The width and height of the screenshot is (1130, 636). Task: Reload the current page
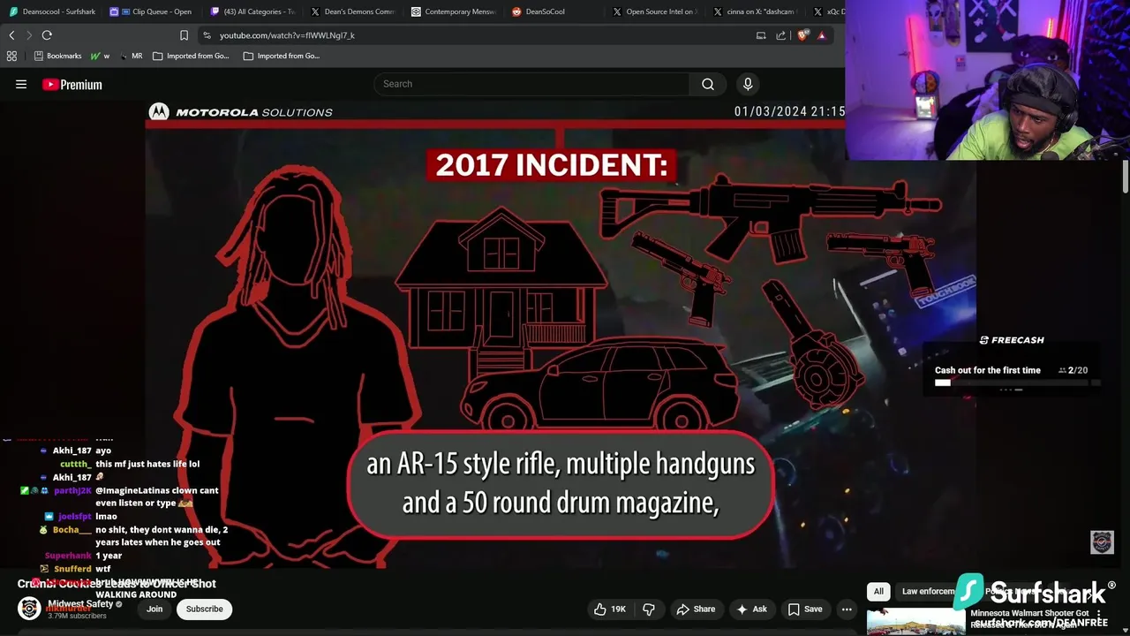point(47,35)
